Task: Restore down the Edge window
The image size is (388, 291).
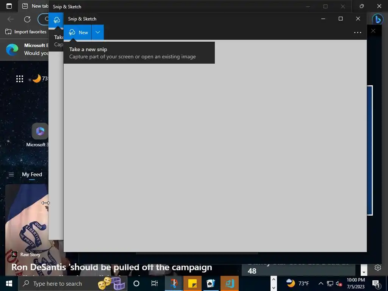Action: pos(362,6)
